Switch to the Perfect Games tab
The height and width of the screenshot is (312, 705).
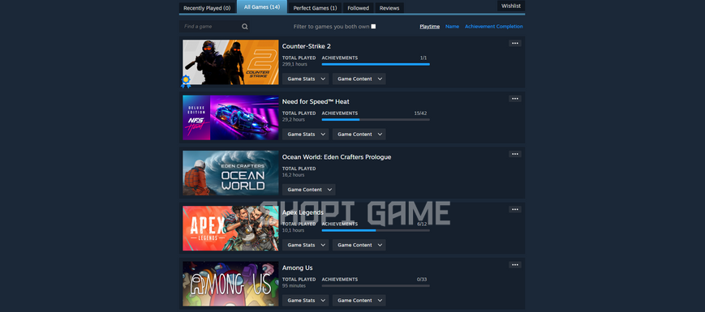coord(315,8)
